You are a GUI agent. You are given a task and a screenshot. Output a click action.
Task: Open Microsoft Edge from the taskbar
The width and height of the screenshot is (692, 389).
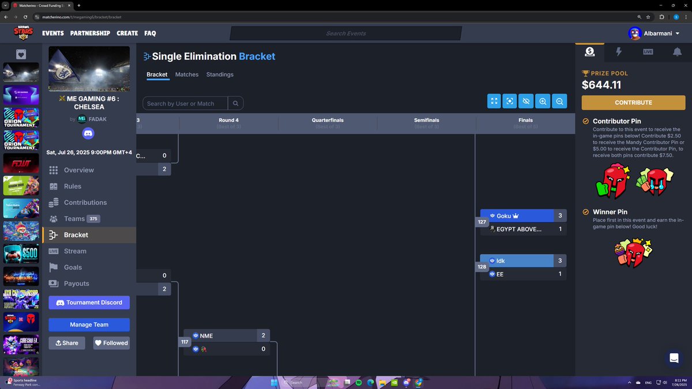(x=370, y=382)
